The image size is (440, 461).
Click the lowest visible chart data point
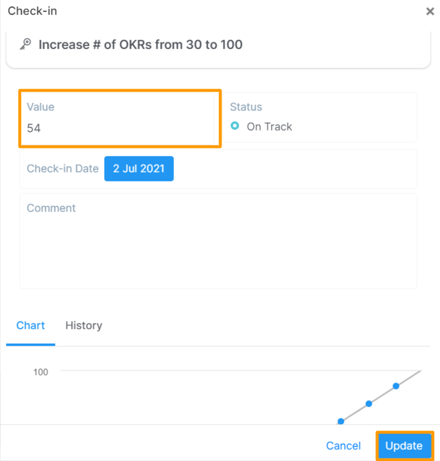pos(341,421)
